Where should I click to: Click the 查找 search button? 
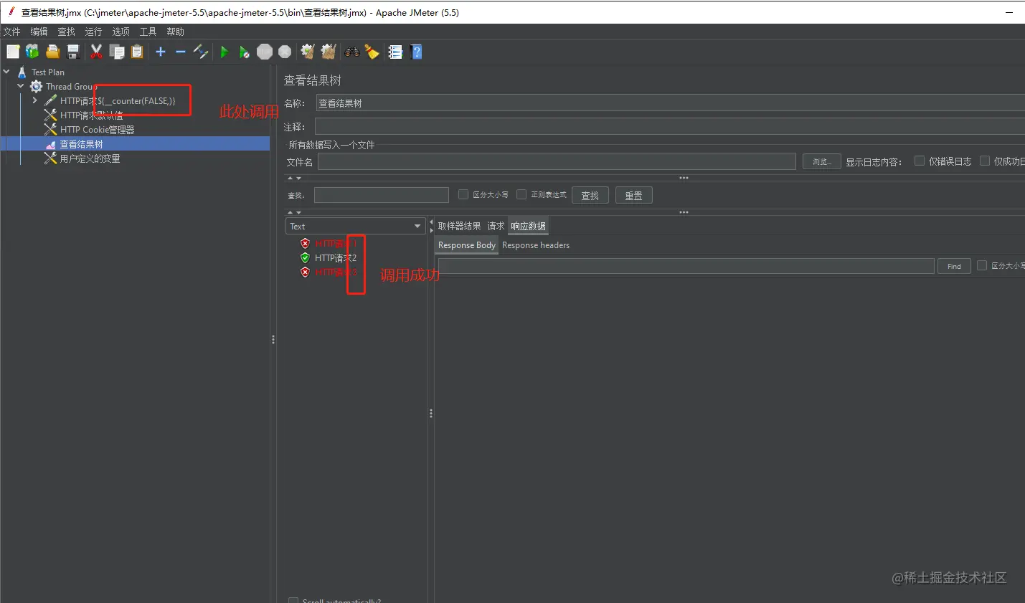pyautogui.click(x=590, y=196)
